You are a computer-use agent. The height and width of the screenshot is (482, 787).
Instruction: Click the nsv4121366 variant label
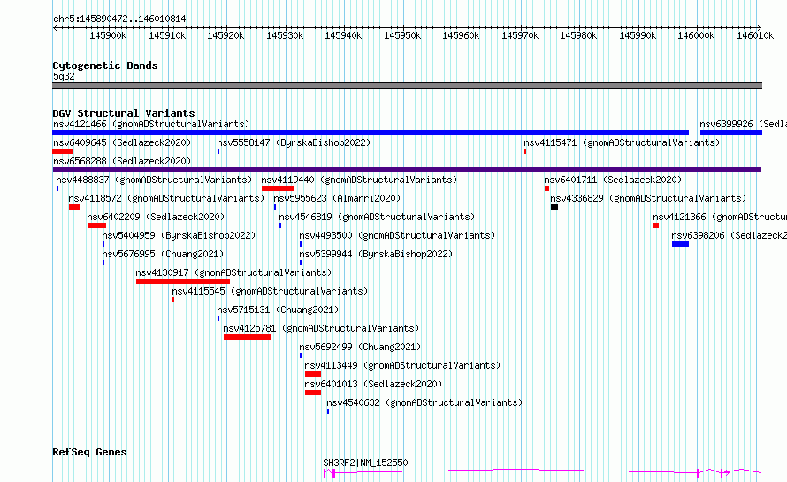(720, 217)
